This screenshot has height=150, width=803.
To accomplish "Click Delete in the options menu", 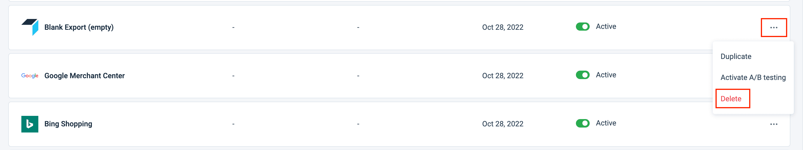I will click(x=731, y=99).
